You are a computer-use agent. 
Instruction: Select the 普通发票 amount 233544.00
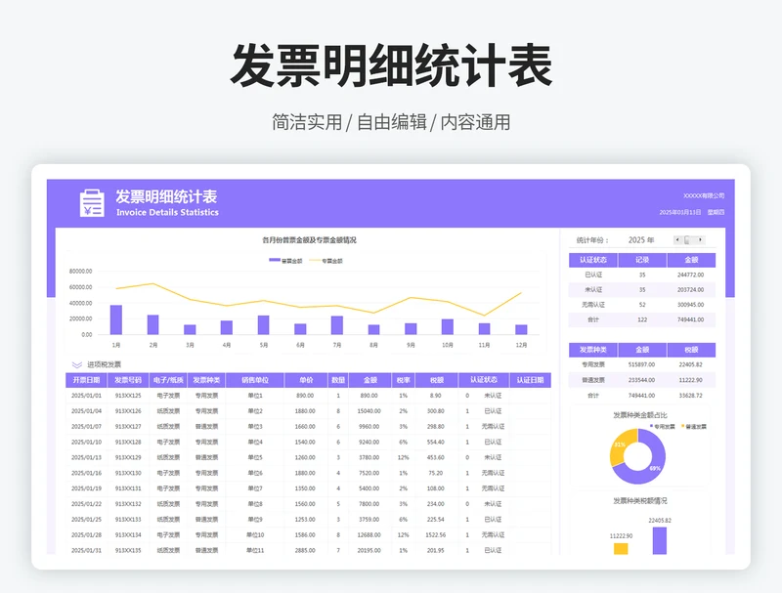click(x=642, y=380)
